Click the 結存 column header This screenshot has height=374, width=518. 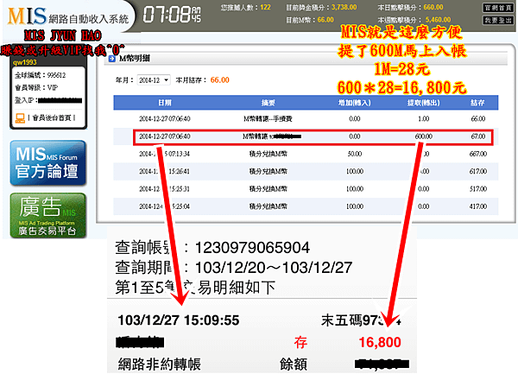pyautogui.click(x=477, y=103)
